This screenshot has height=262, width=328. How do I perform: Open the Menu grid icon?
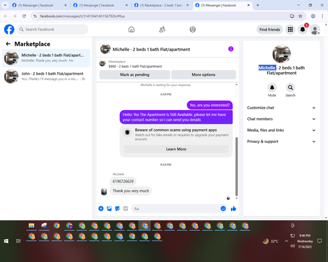pyautogui.click(x=290, y=29)
